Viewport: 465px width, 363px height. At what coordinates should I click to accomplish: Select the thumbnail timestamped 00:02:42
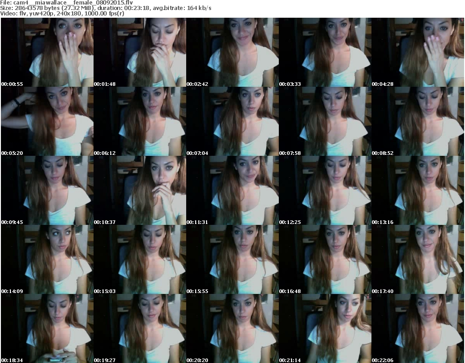coord(232,52)
